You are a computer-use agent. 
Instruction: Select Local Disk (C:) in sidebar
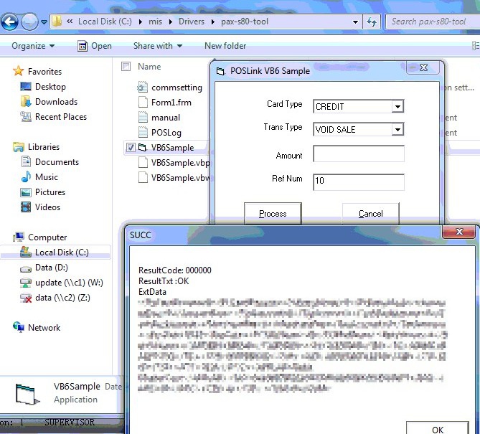[56, 253]
